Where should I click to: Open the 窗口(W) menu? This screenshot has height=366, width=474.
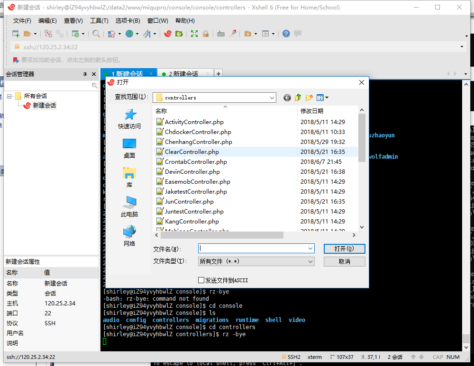click(x=157, y=21)
